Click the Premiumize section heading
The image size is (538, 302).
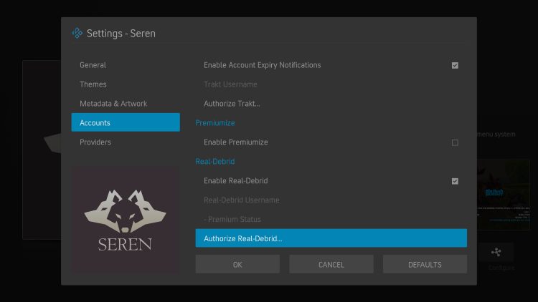215,123
